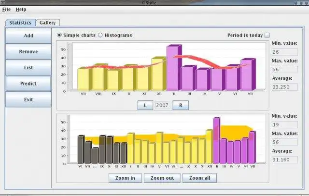Switch to the Gallery tab

[47, 23]
